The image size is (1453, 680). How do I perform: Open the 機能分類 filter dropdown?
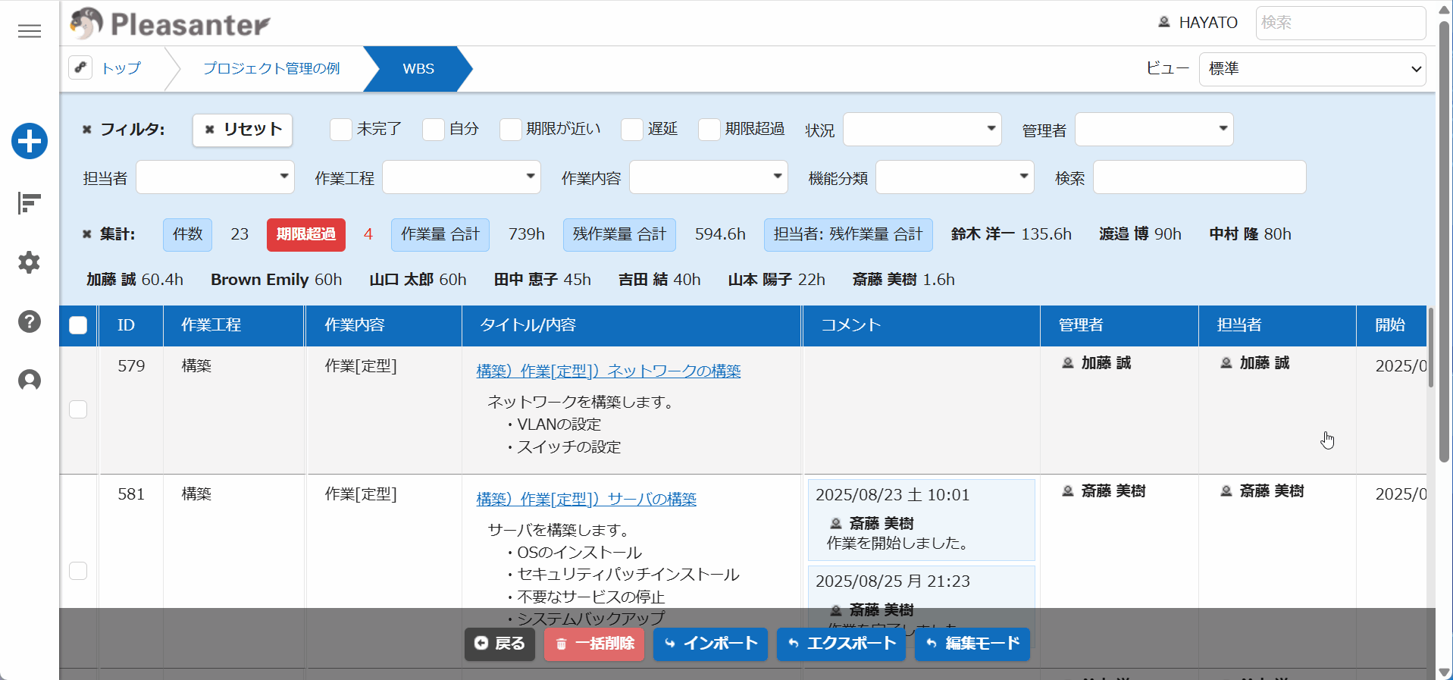click(x=955, y=177)
